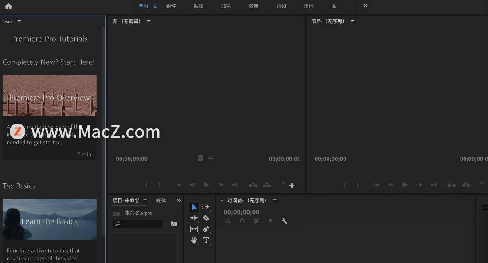Activate the Slip tool
488x263 pixels.
(x=194, y=229)
